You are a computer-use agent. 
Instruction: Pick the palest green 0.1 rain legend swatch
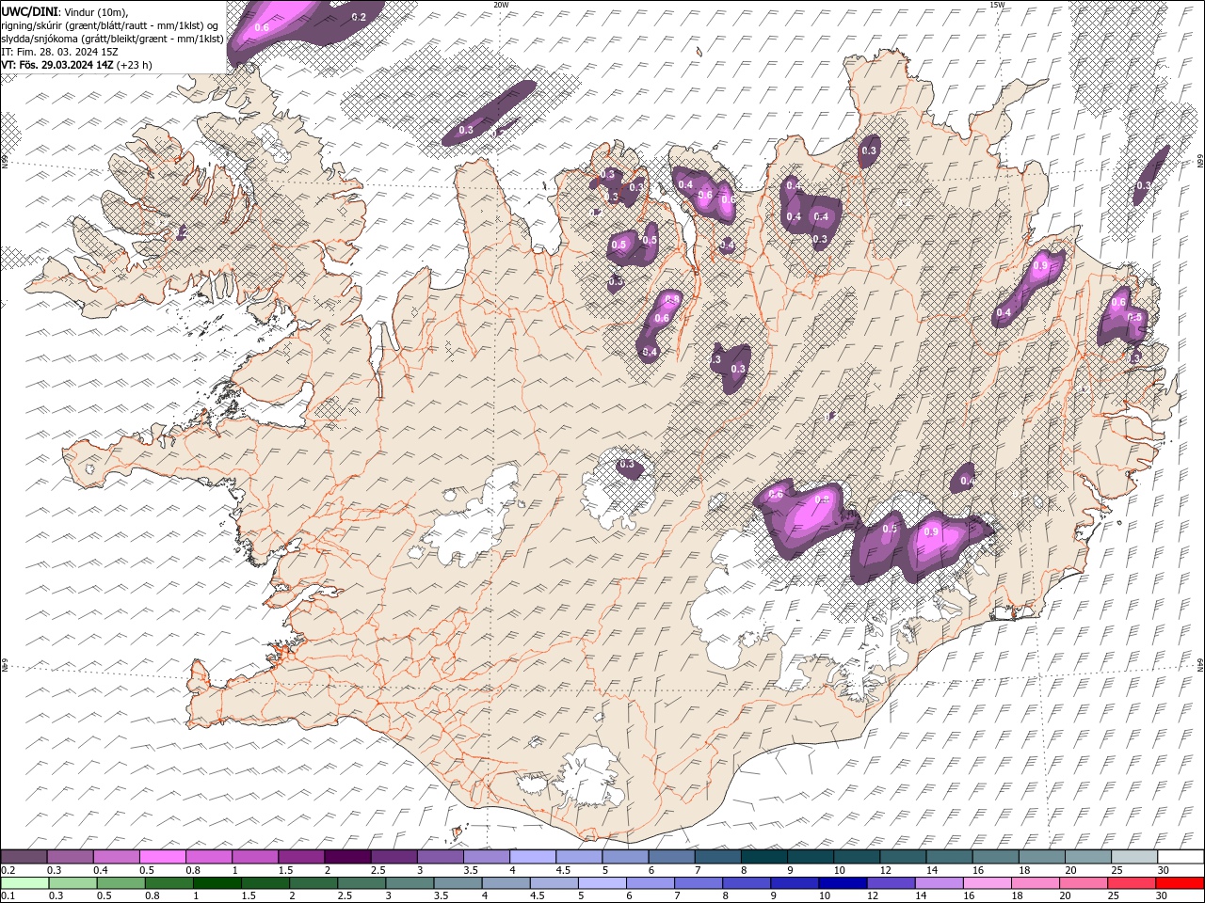tap(24, 883)
